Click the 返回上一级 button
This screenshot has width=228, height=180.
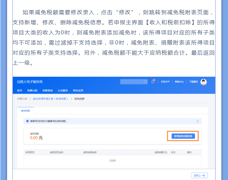(x=199, y=176)
